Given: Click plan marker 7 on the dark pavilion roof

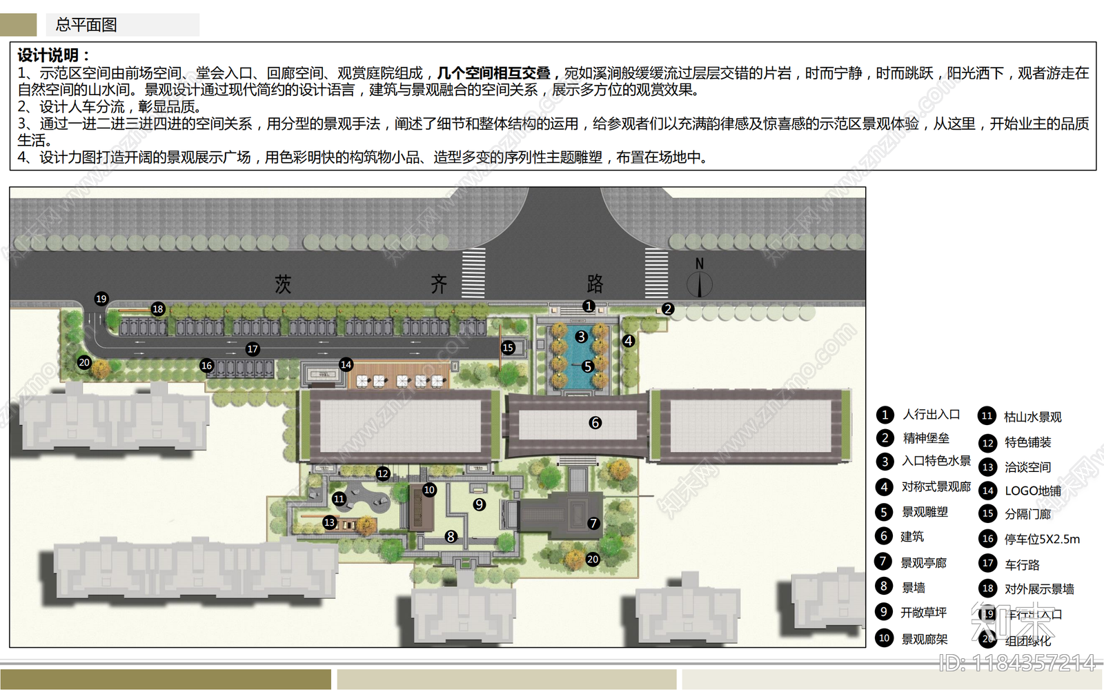Looking at the screenshot, I should click(593, 524).
